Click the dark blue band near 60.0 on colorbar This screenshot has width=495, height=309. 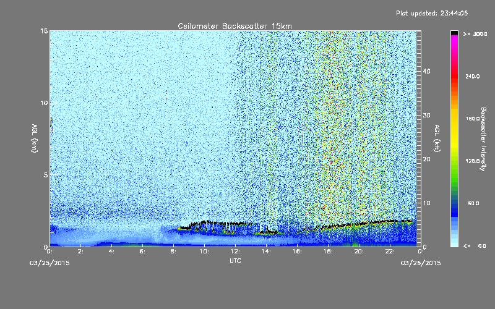pyautogui.click(x=454, y=204)
